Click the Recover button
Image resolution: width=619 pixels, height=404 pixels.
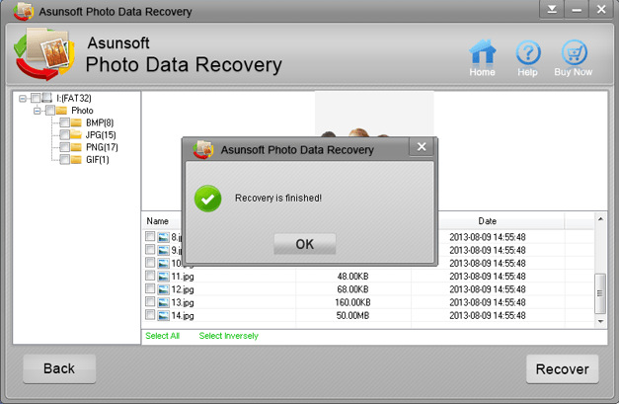(562, 368)
